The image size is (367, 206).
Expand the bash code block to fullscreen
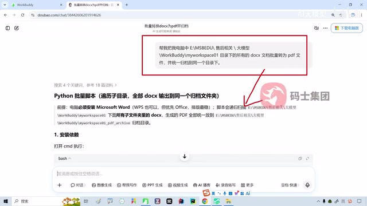(307, 159)
